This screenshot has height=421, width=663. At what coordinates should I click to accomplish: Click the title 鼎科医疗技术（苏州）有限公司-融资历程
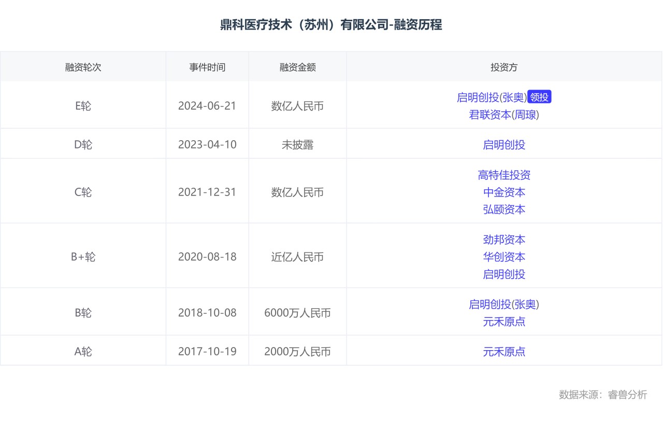coord(331,25)
